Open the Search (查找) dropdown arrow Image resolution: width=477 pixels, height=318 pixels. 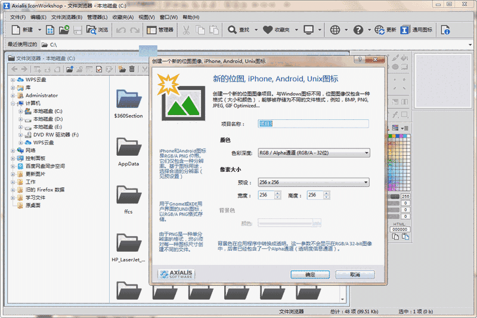click(x=256, y=30)
